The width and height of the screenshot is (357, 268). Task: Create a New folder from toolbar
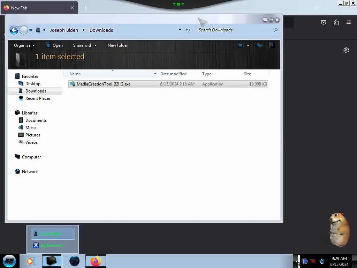tap(118, 45)
